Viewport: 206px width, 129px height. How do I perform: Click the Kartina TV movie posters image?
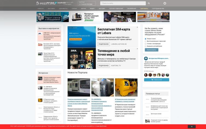pos(82,58)
